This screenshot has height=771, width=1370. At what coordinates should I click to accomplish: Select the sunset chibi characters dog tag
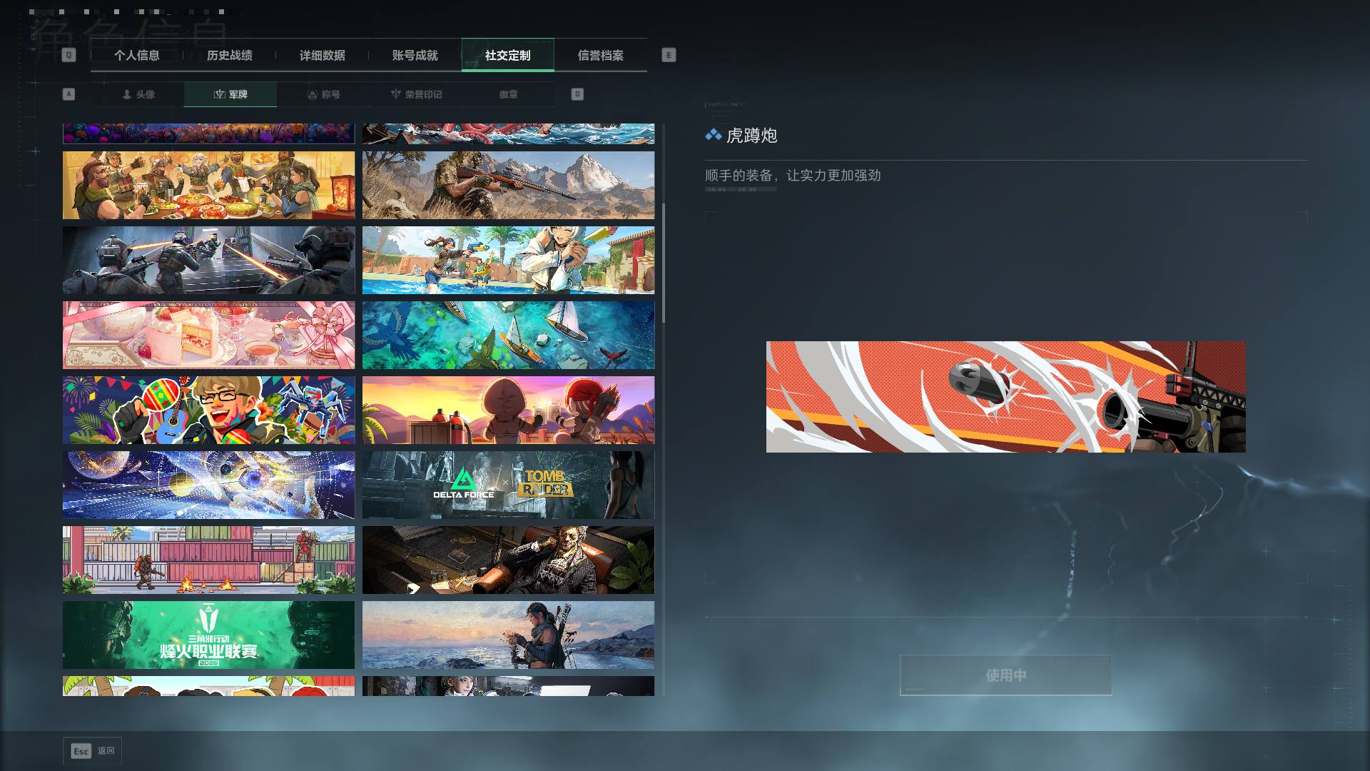click(x=508, y=410)
